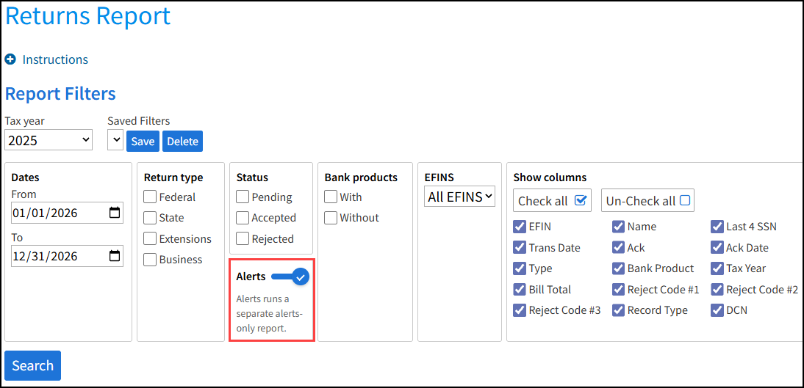
Task: Toggle the Alerts switch off
Action: [290, 277]
